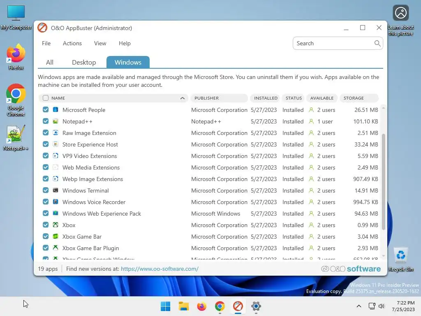Sort by the STORAGE column header
Screen dimensions: 421x316
click(x=359, y=98)
